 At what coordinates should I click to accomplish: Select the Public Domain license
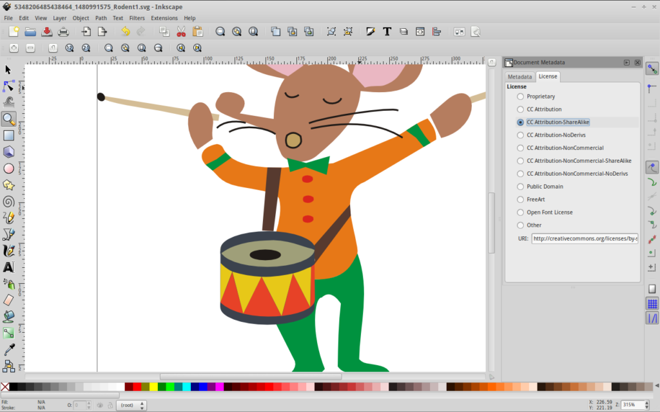pos(520,186)
